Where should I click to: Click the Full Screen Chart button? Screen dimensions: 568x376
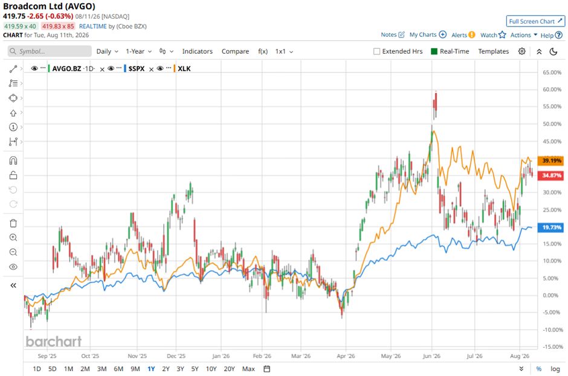pos(535,21)
